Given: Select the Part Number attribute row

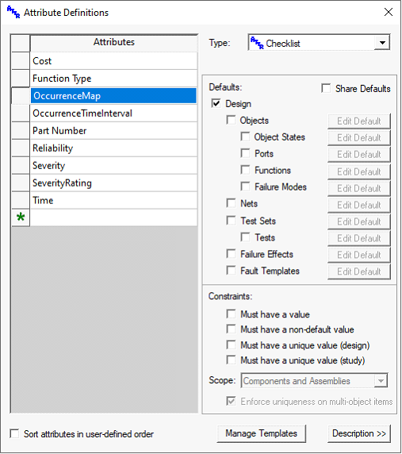Looking at the screenshot, I should click(113, 131).
